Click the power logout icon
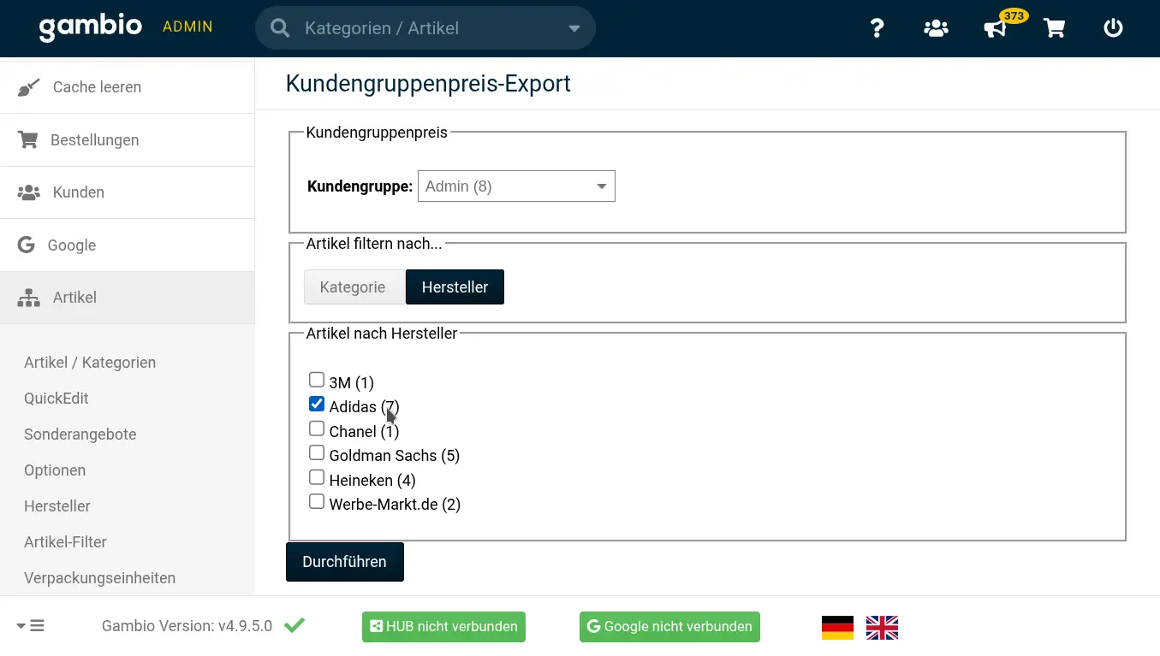The width and height of the screenshot is (1160, 656). pos(1113,28)
